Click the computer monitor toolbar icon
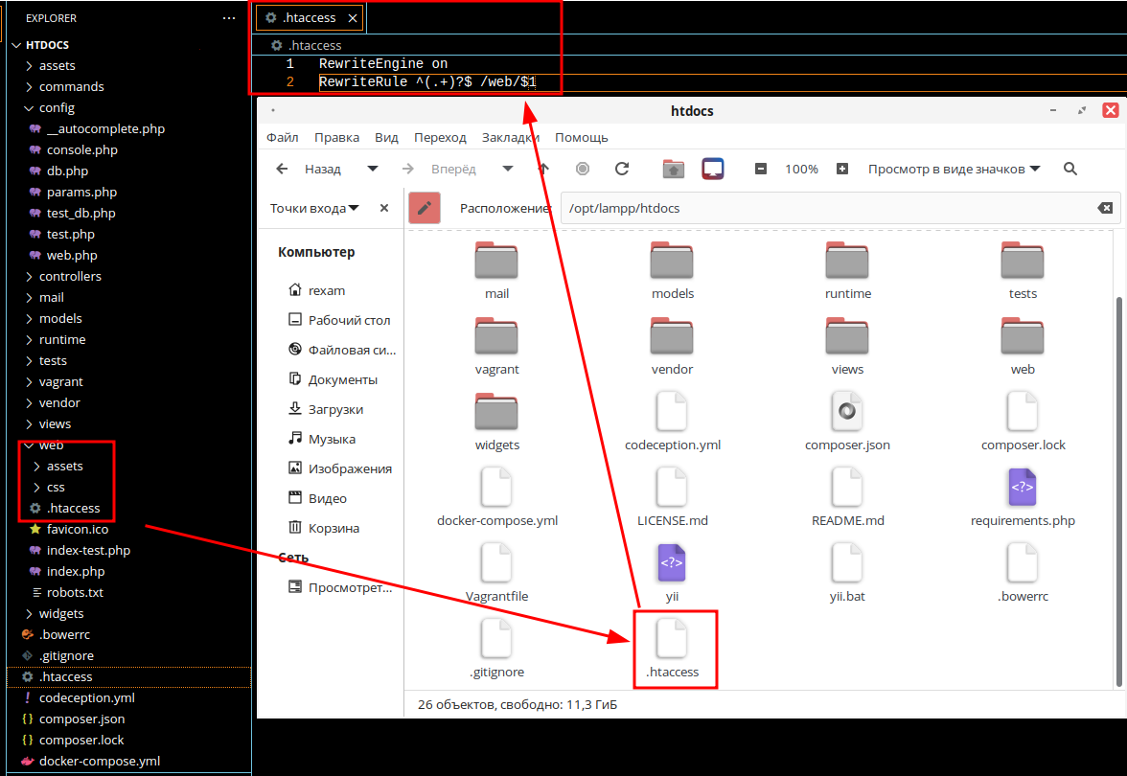This screenshot has width=1127, height=776. click(712, 169)
